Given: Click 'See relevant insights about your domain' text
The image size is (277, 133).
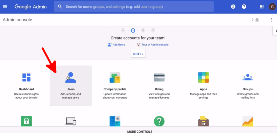Looking at the screenshot, I should pyautogui.click(x=26, y=96).
